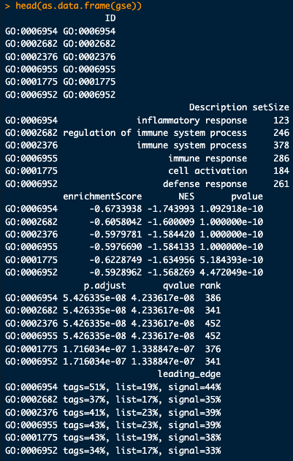Click the 'inflammatory response' description text

pos(192,121)
